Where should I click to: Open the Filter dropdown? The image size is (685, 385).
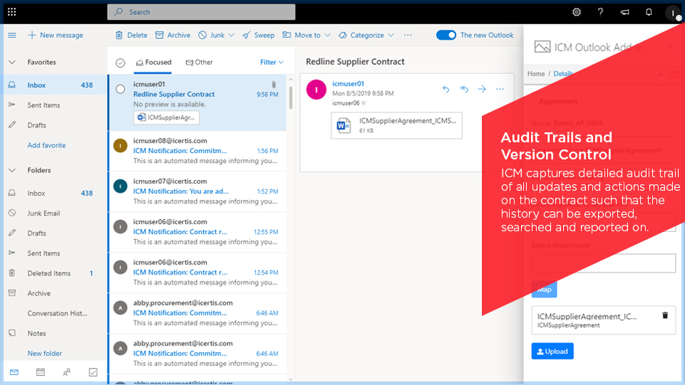tap(272, 63)
